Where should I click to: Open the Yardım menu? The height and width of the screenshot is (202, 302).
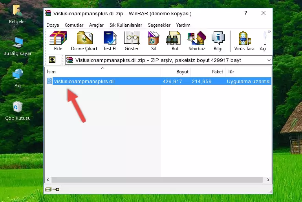click(183, 25)
